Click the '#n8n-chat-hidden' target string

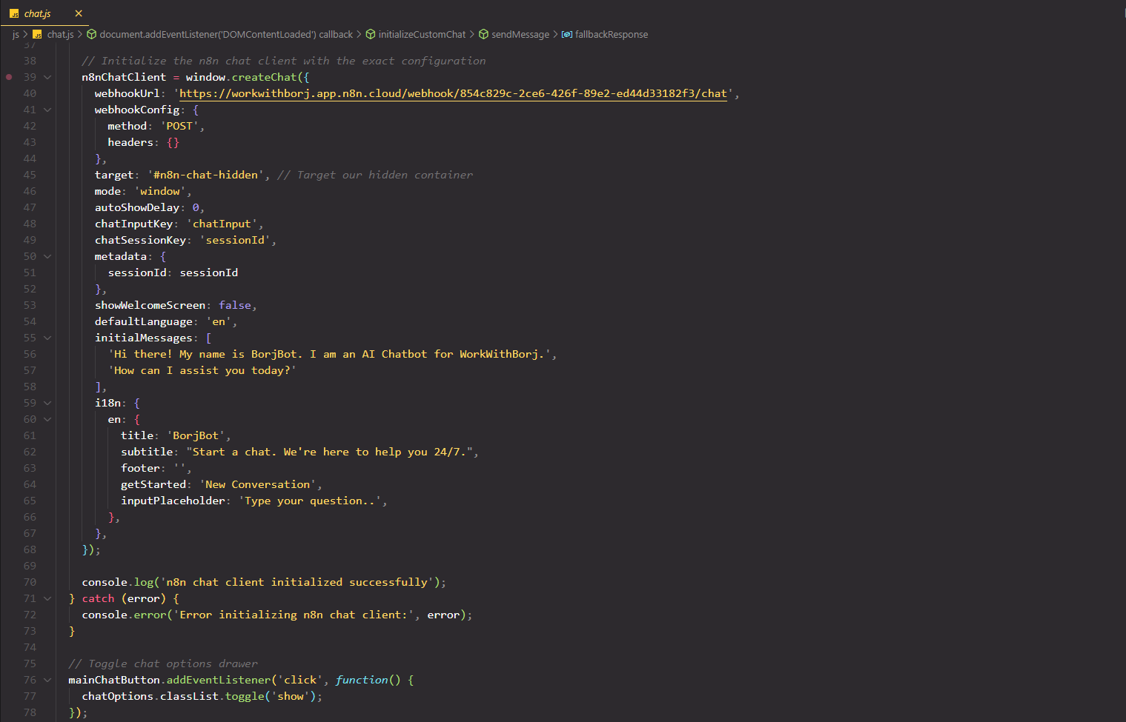pos(205,175)
